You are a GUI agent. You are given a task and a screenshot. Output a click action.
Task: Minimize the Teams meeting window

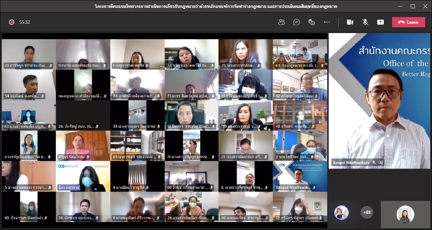[x=400, y=6]
